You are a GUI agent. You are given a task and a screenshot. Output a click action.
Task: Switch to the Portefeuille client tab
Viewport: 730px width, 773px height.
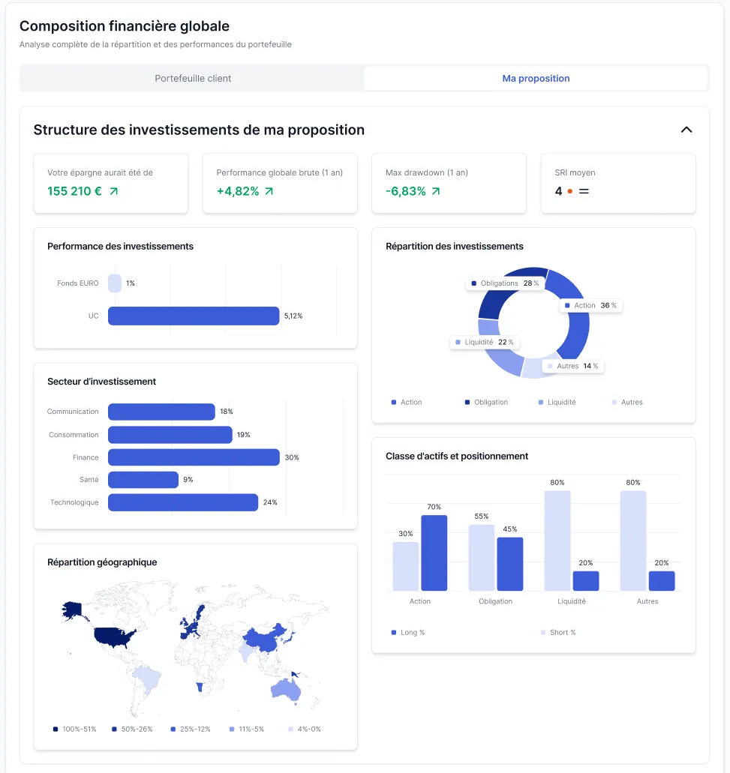[x=193, y=79]
